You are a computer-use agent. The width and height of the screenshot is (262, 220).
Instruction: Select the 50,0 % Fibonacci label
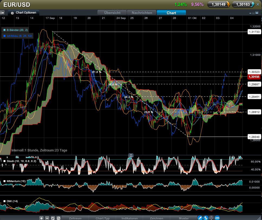click(x=113, y=85)
